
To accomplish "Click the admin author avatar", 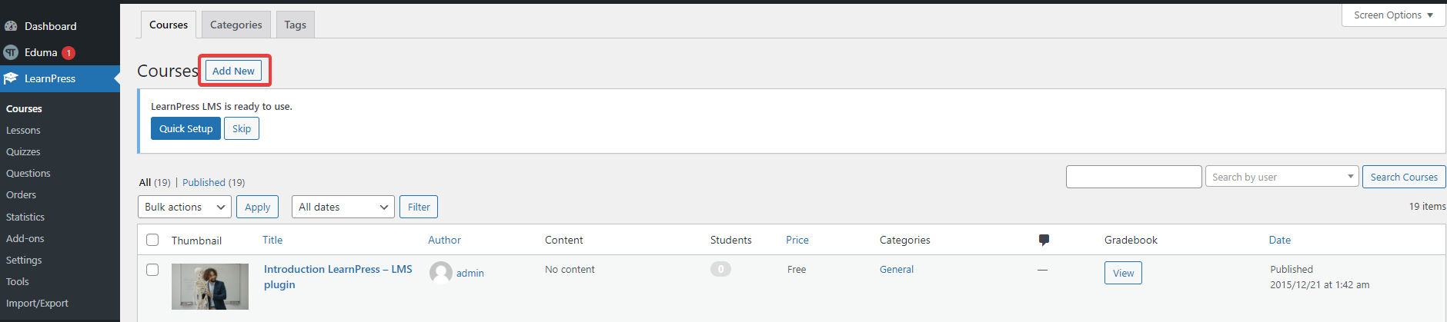I will coord(441,273).
